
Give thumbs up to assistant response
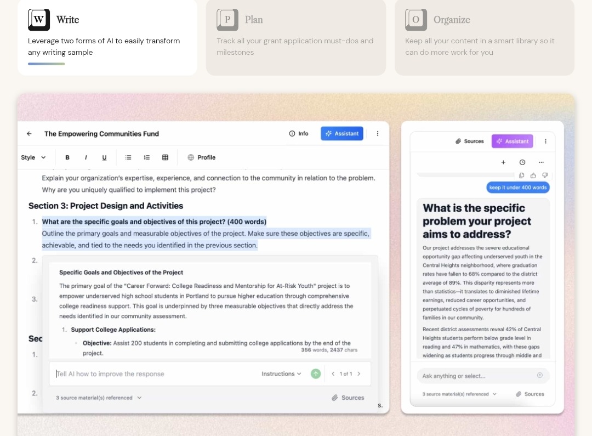point(533,175)
